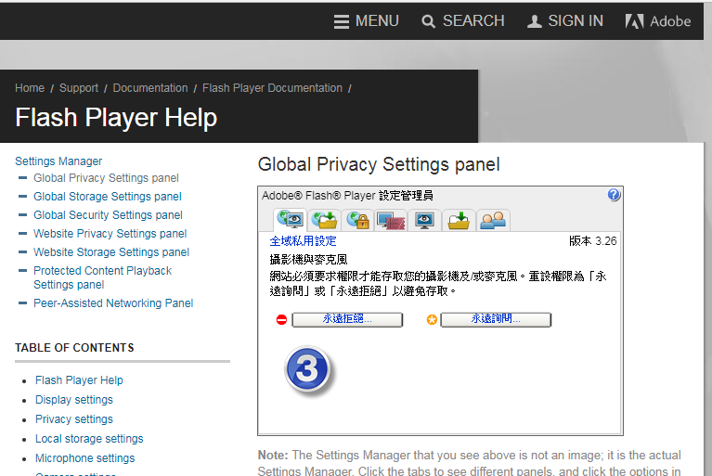
Task: Open the Support breadcrumb link
Action: (x=79, y=88)
